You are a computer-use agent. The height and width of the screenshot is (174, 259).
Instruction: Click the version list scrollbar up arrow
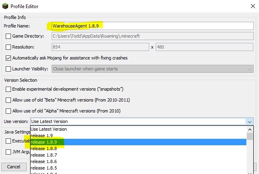point(250,129)
